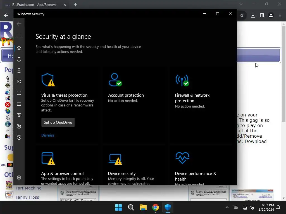This screenshot has height=214, width=286.
Task: Open Family options icon in sidebar
Action: point(19,126)
